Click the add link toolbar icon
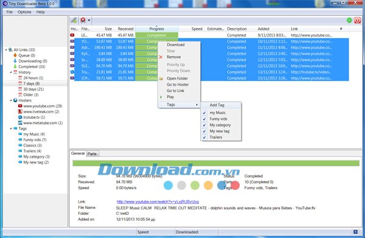Viewport: 365px width, 238px height. 74,20
